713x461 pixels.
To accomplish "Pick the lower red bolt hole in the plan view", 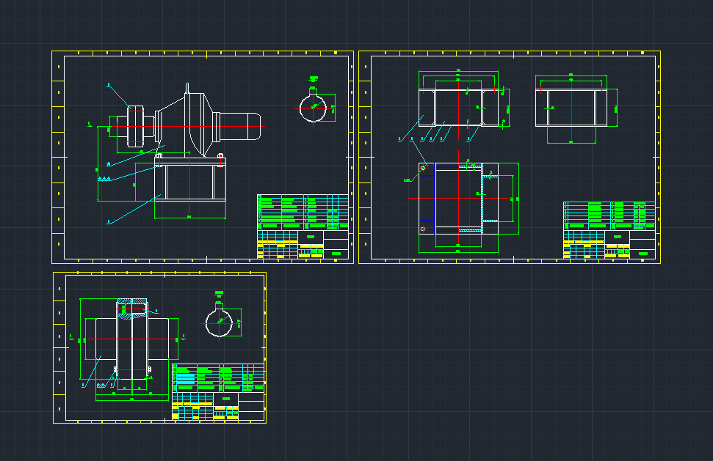I will pyautogui.click(x=423, y=229).
